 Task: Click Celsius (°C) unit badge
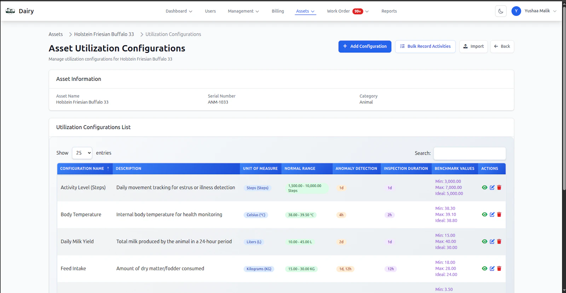256,215
